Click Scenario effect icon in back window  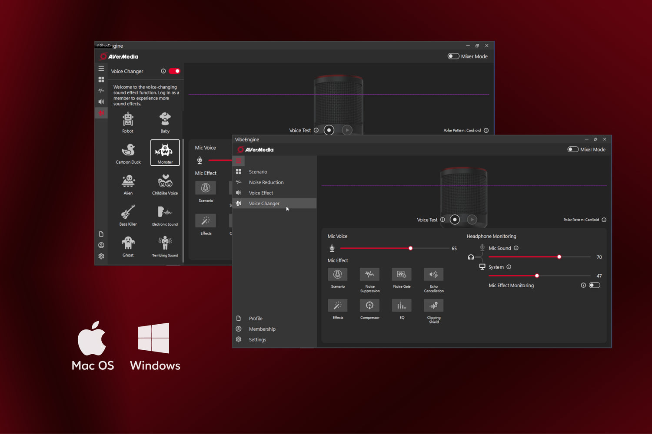click(206, 188)
